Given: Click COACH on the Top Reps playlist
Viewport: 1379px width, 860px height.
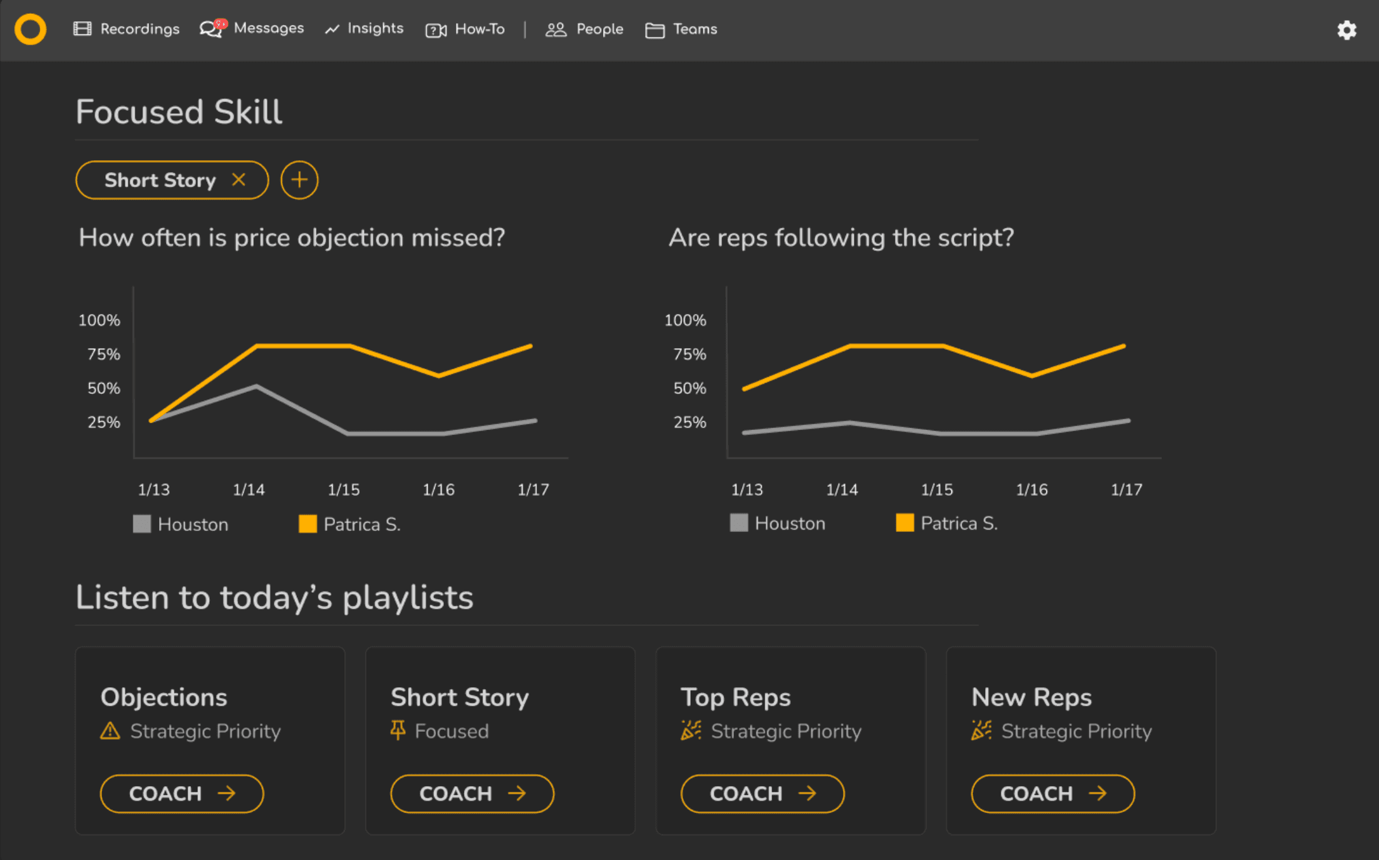Looking at the screenshot, I should [762, 794].
